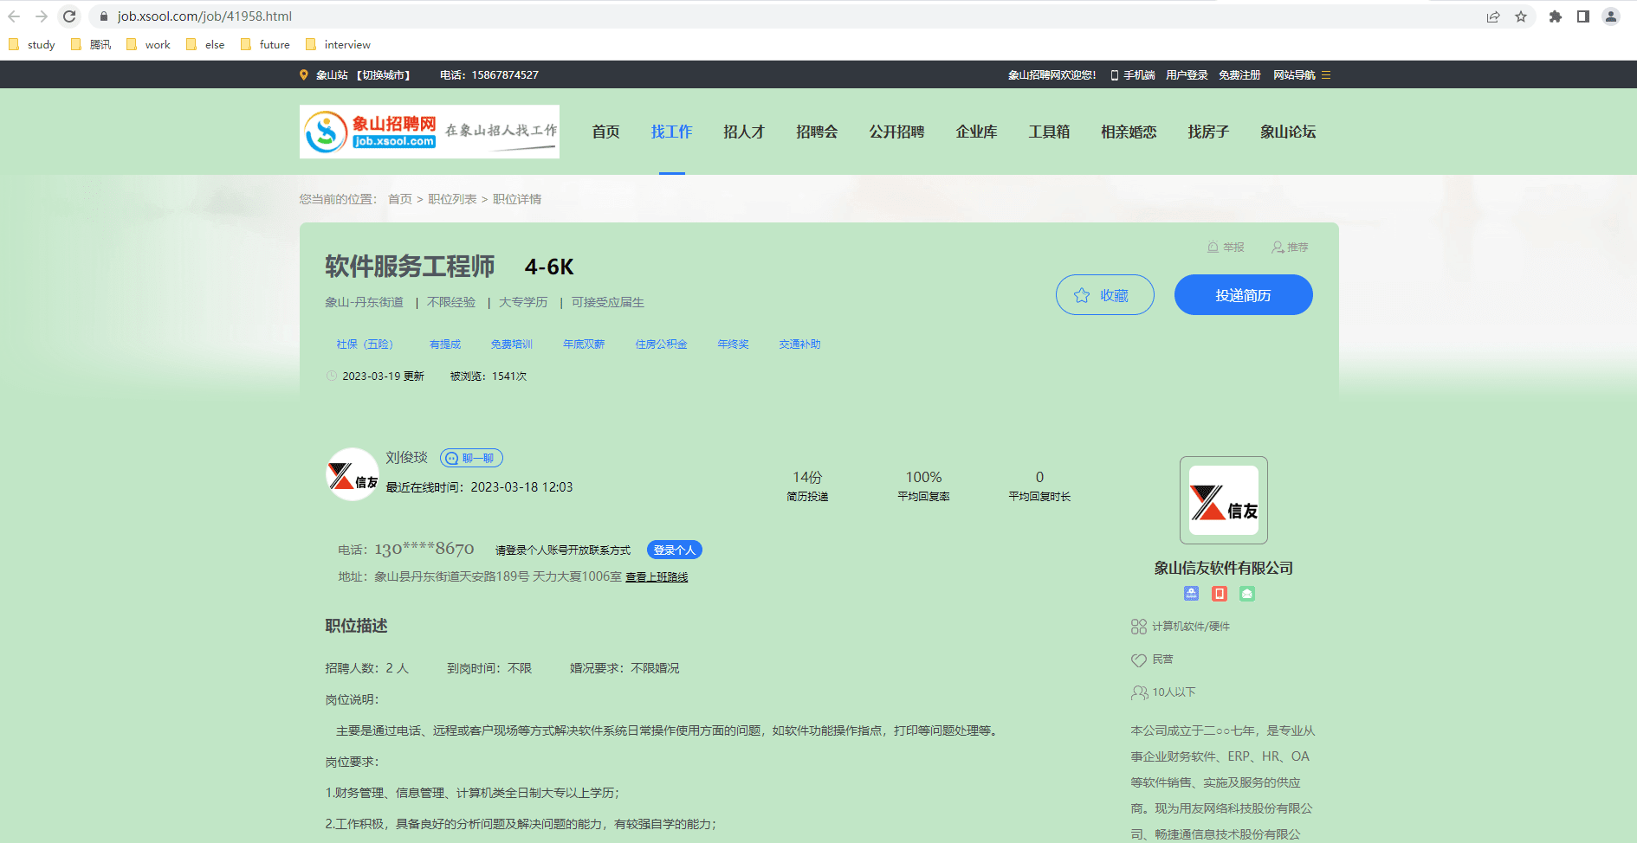Open the 'study' bookmark folder
This screenshot has height=843, width=1637.
click(x=32, y=44)
